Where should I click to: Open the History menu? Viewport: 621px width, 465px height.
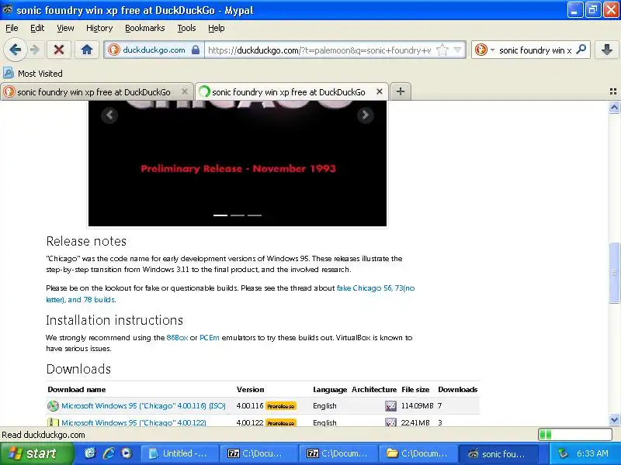(99, 28)
